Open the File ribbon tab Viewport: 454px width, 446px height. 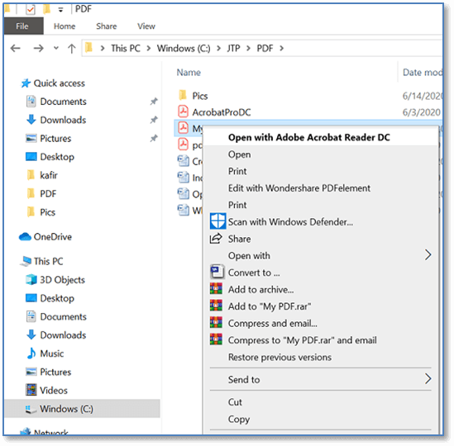(x=24, y=26)
